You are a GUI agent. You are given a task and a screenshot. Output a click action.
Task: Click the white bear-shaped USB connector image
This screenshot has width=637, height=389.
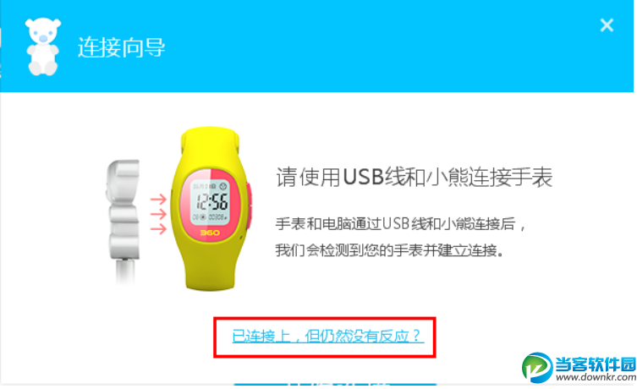point(124,219)
